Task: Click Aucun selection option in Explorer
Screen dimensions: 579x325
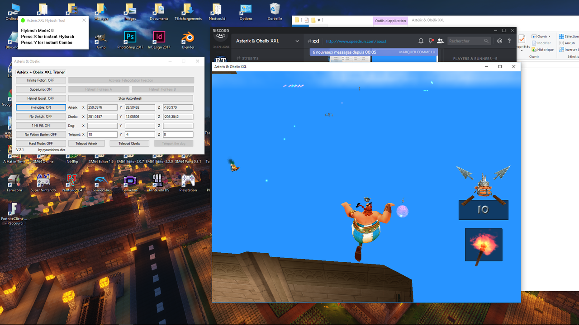Action: (x=567, y=43)
